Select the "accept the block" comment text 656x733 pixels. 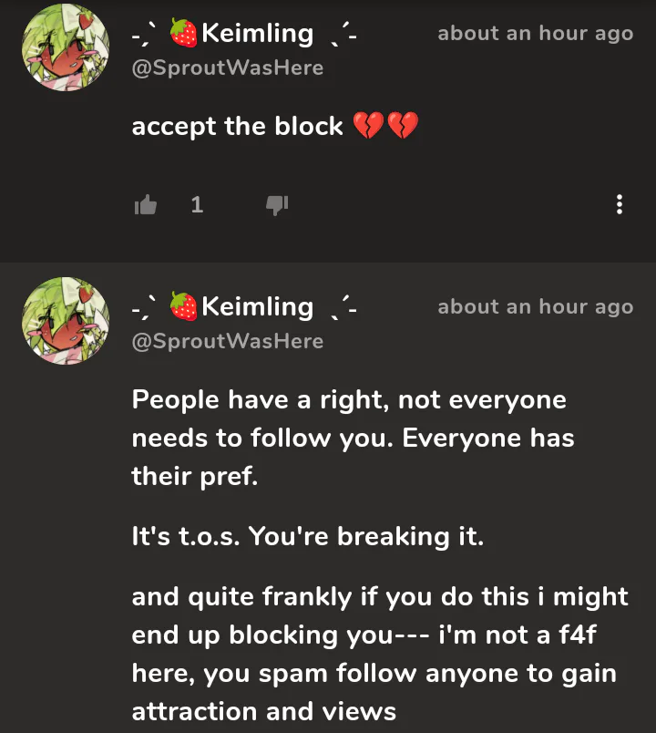237,127
